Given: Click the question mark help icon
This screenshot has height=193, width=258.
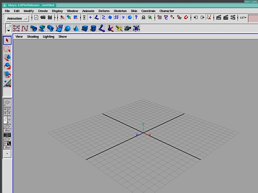Looking at the screenshot, I should tap(136, 18).
